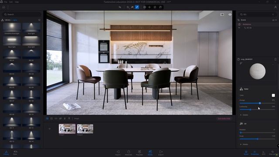Click the Lights breadcrumb link in the Library

14,20
